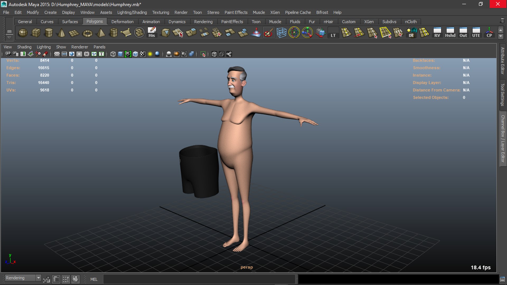
Task: Open the viewport Shading menu
Action: point(24,47)
